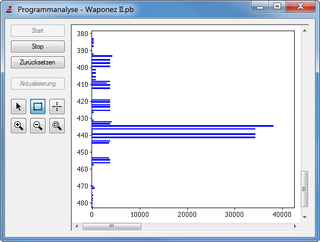
Task: Select the arrow pointer tool
Action: [19, 107]
